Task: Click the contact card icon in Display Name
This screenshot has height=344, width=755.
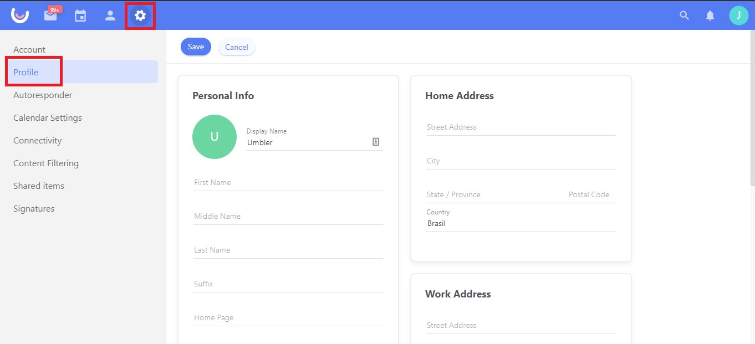Action: coord(376,142)
